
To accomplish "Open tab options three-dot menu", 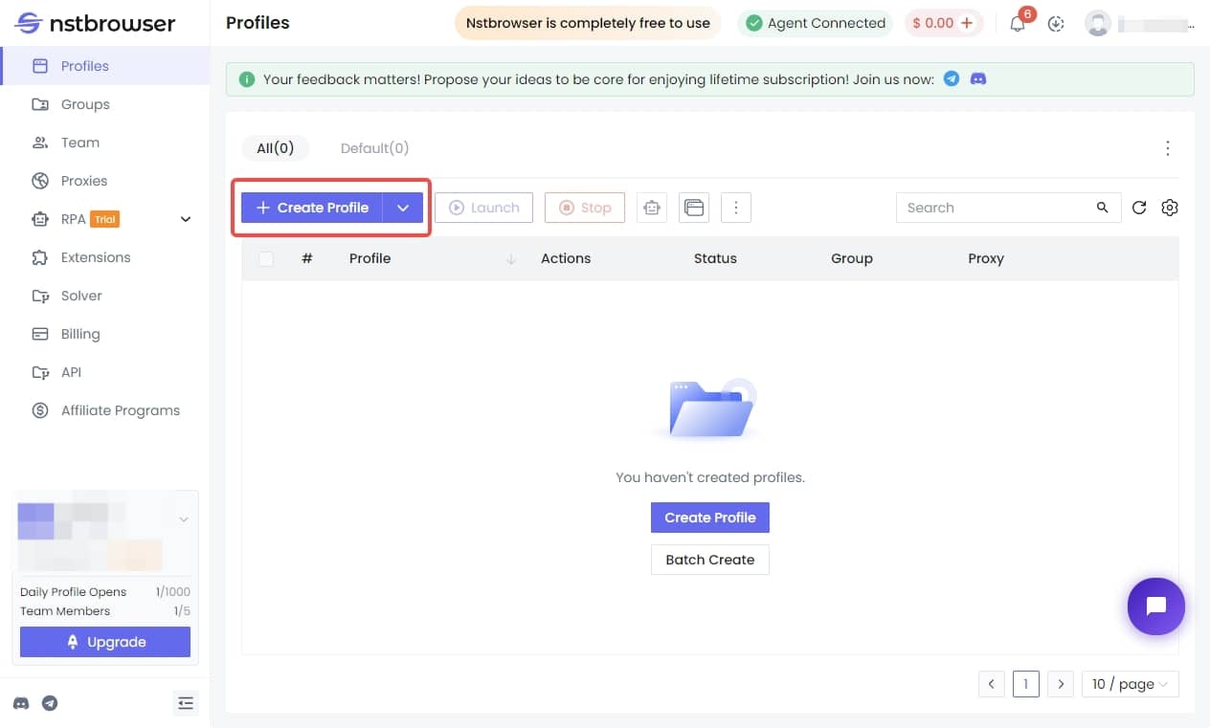I will pyautogui.click(x=1168, y=148).
